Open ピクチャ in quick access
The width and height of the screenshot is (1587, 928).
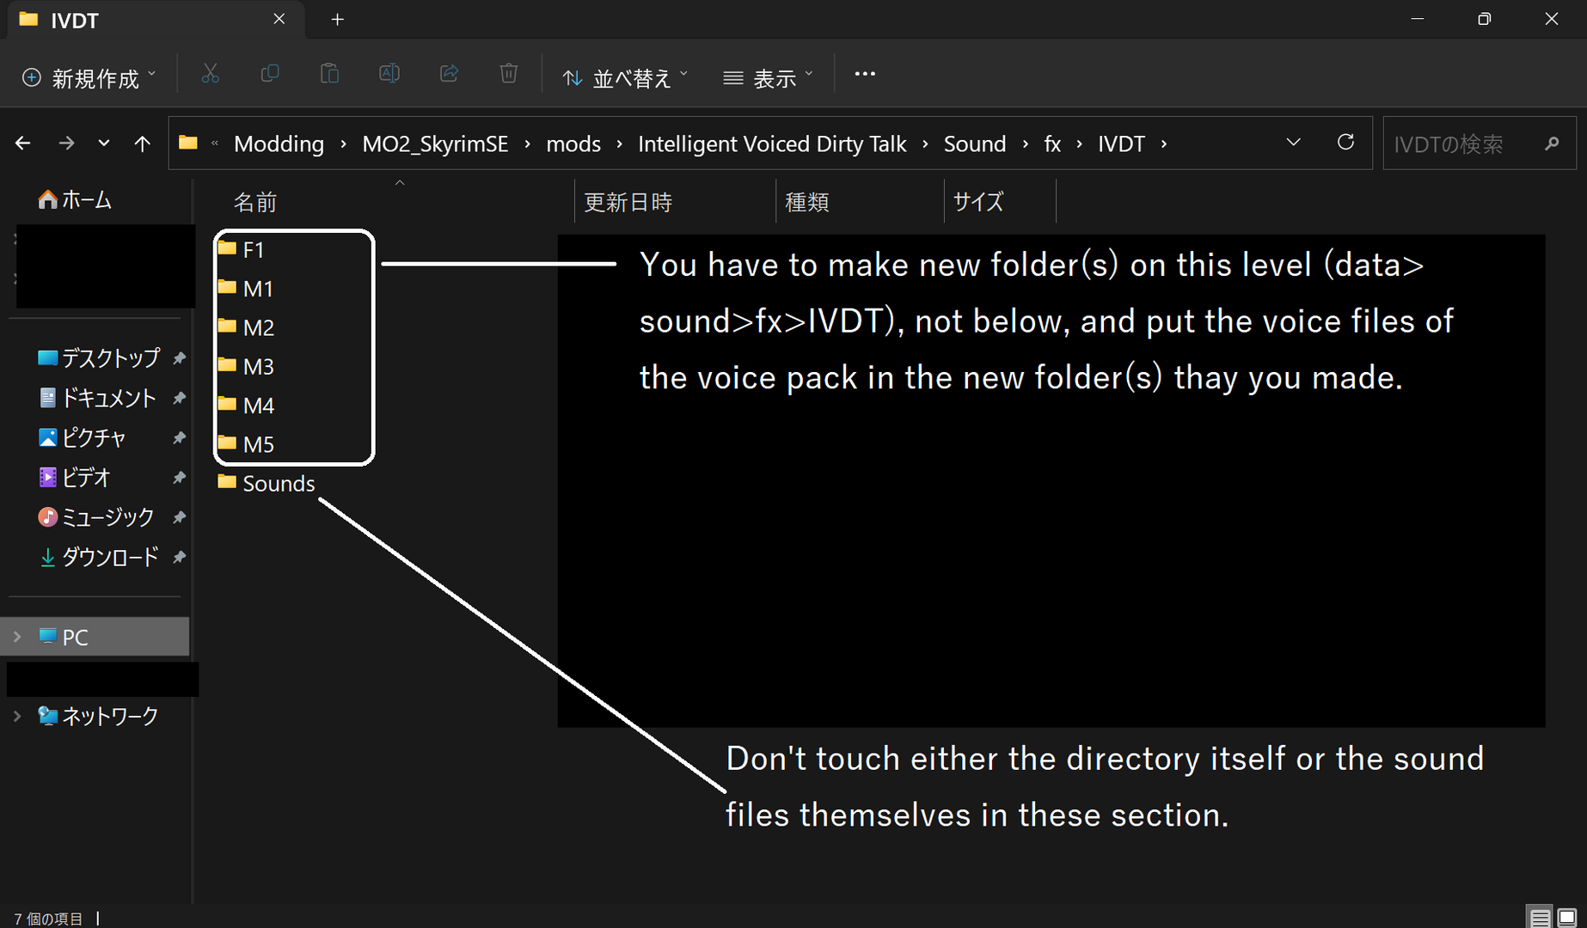(x=83, y=437)
